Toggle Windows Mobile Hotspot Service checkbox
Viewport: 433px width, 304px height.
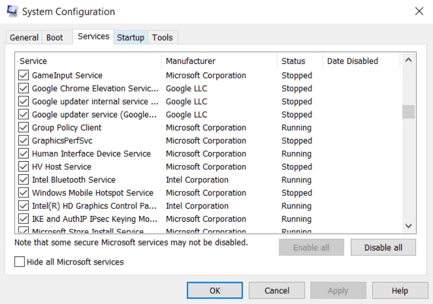23,193
